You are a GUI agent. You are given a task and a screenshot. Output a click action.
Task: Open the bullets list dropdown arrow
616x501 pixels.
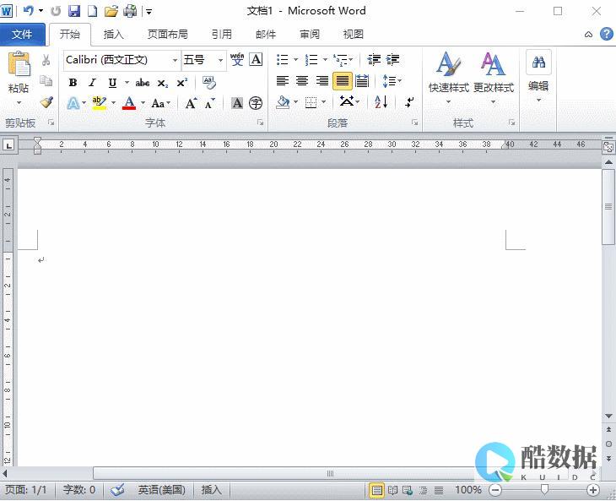click(296, 60)
